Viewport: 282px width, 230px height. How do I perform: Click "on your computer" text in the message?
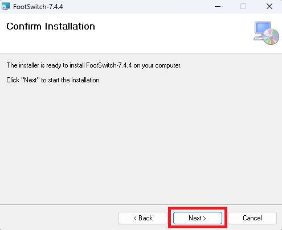click(x=157, y=65)
